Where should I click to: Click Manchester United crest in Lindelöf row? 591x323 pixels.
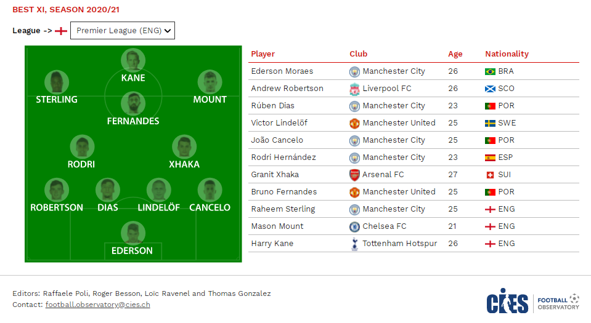click(x=354, y=123)
